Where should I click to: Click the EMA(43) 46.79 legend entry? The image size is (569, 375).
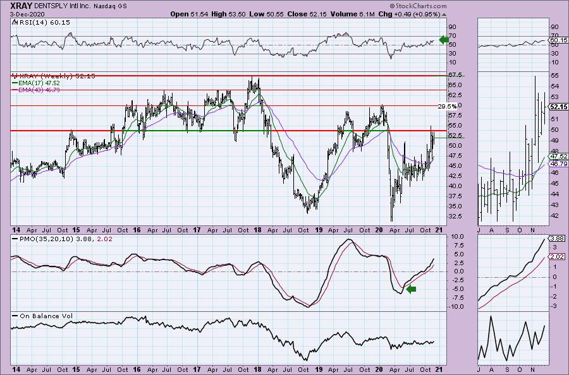click(x=40, y=90)
